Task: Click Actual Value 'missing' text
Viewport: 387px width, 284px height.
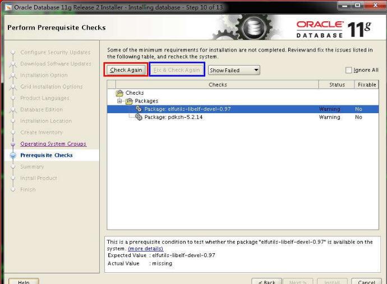Action: tap(162, 263)
